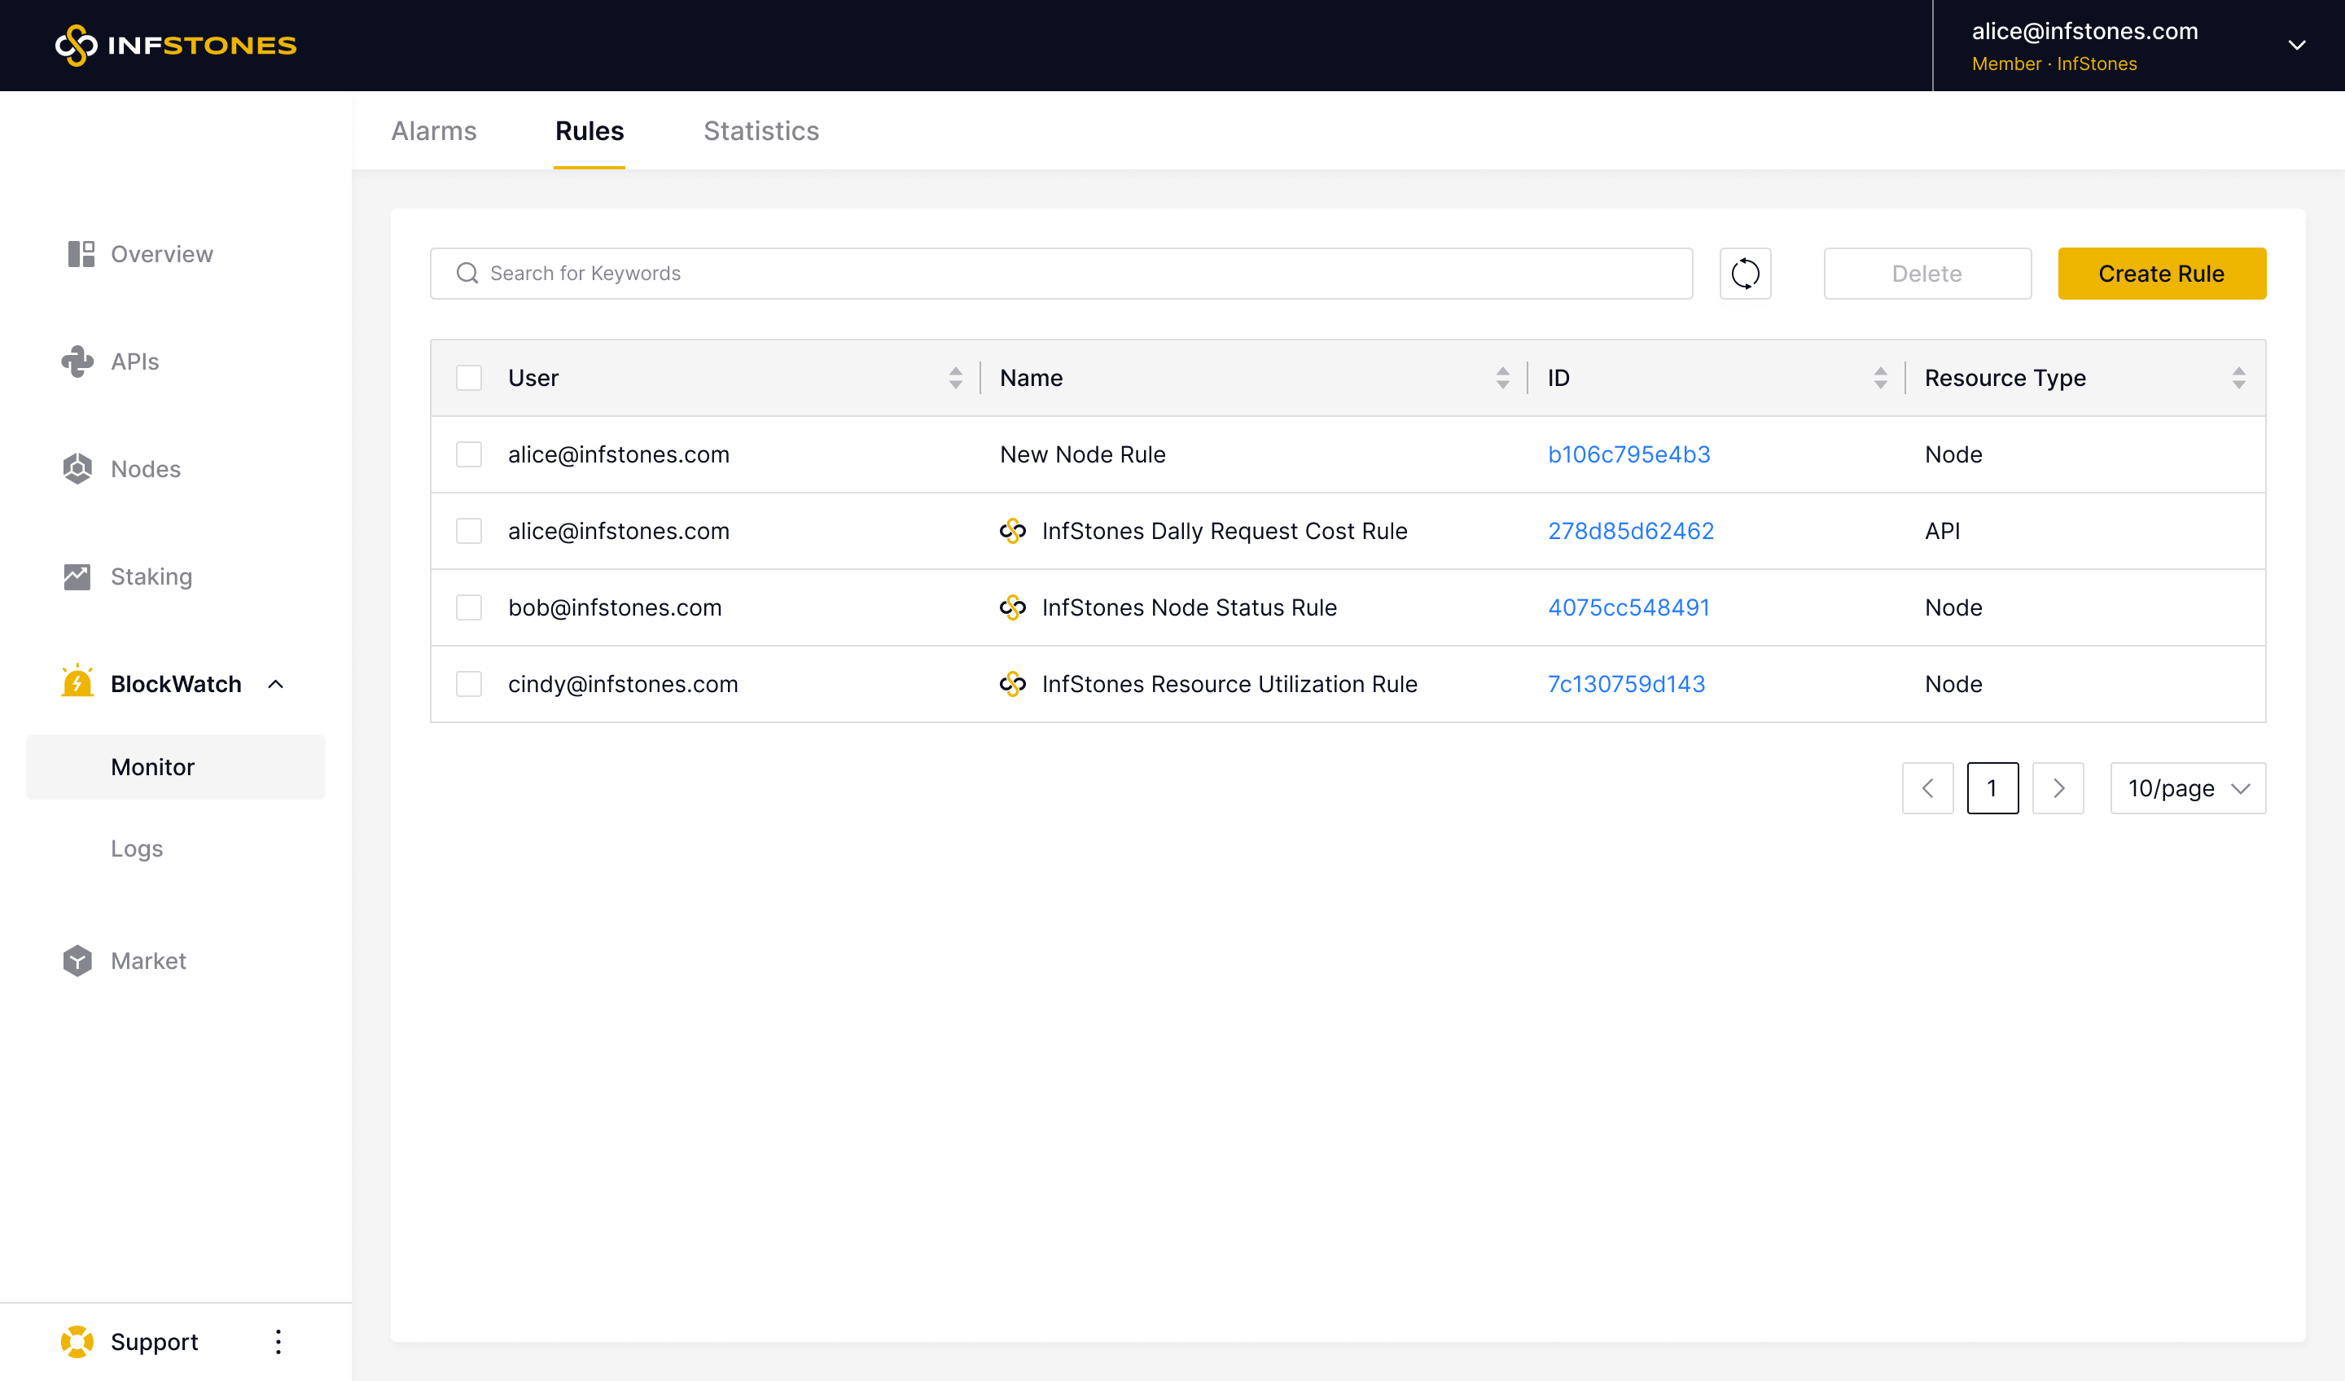
Task: Click the InfStones logo in header
Action: pyautogui.click(x=176, y=46)
